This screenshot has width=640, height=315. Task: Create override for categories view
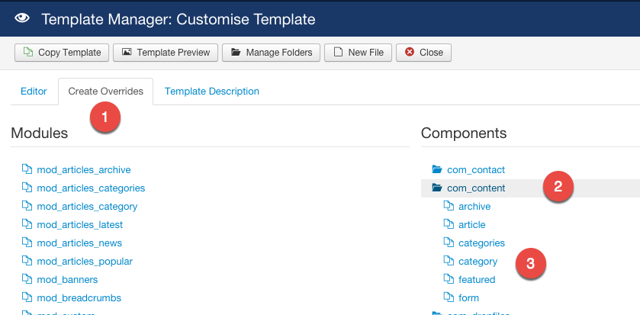pos(481,243)
